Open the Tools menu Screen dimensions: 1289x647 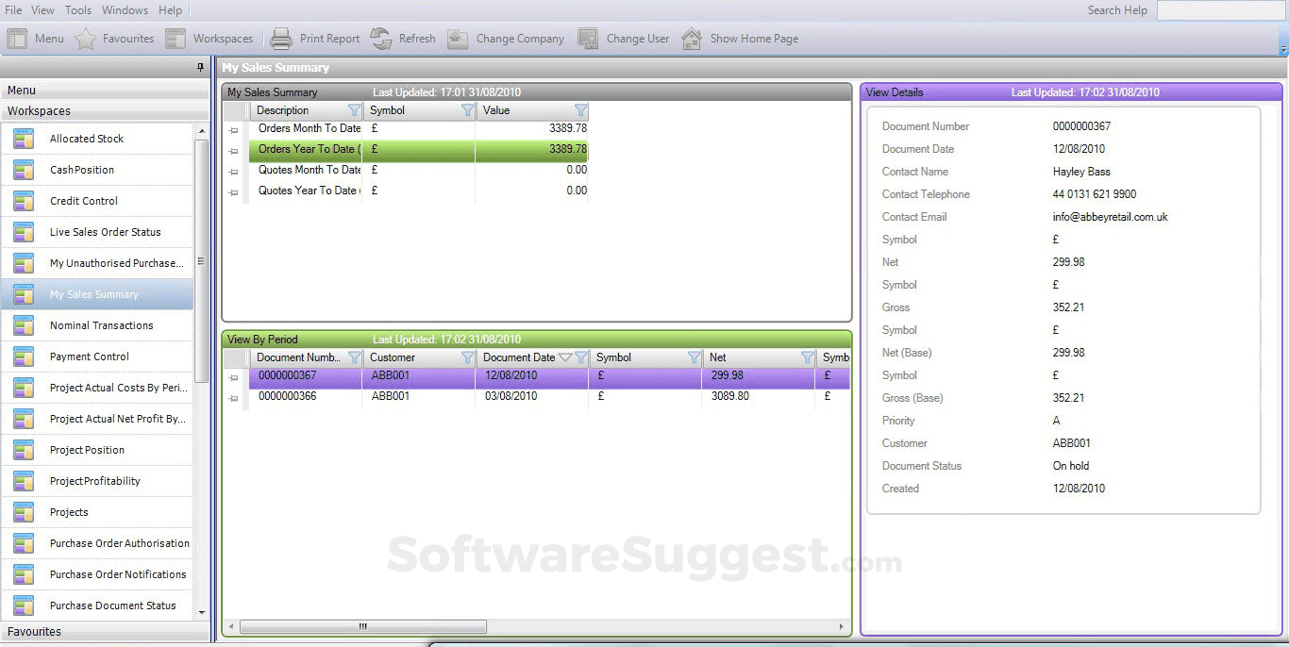[x=77, y=9]
